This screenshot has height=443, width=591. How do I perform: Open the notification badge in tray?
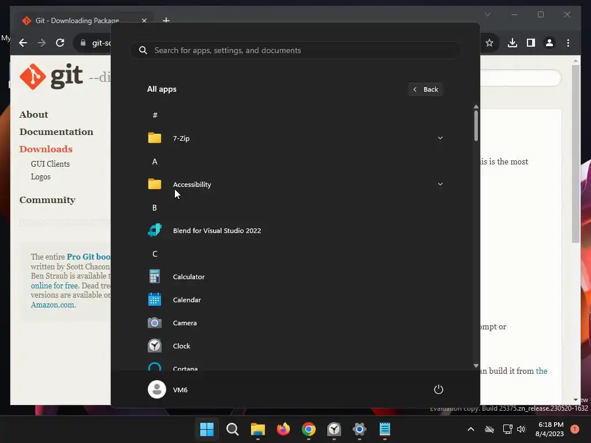coord(574,429)
